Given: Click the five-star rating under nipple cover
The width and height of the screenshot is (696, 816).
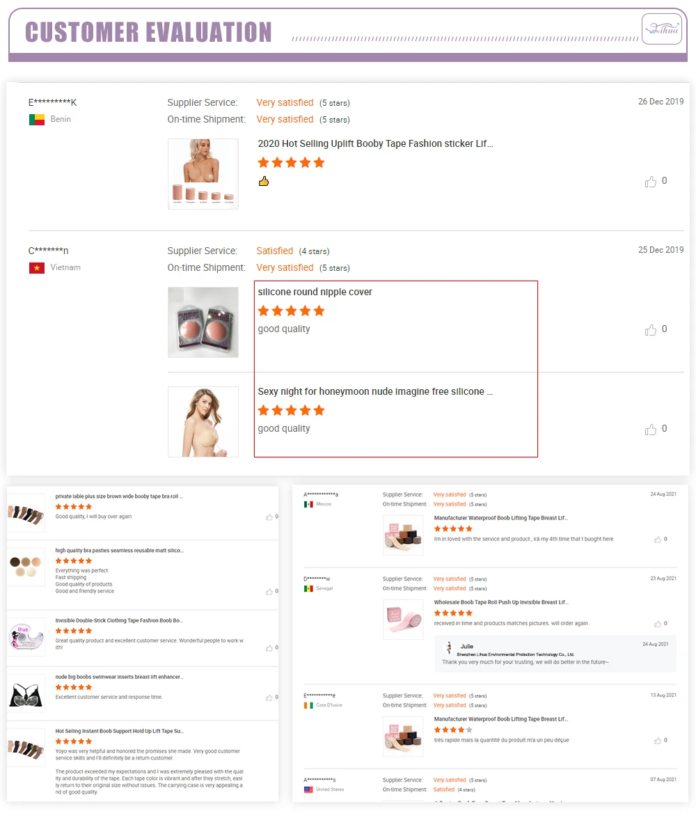Looking at the screenshot, I should point(291,311).
